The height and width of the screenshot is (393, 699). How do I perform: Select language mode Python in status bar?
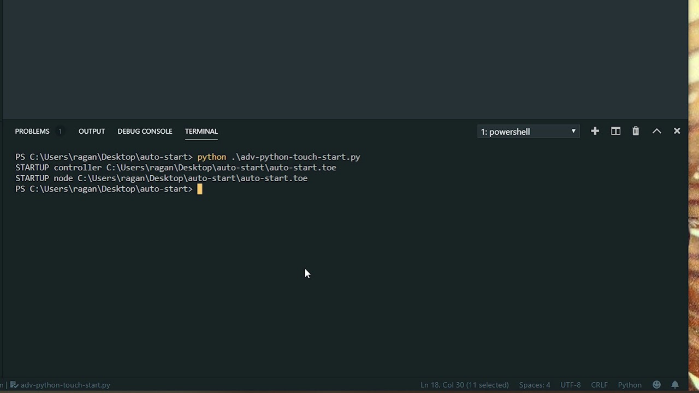(x=630, y=385)
